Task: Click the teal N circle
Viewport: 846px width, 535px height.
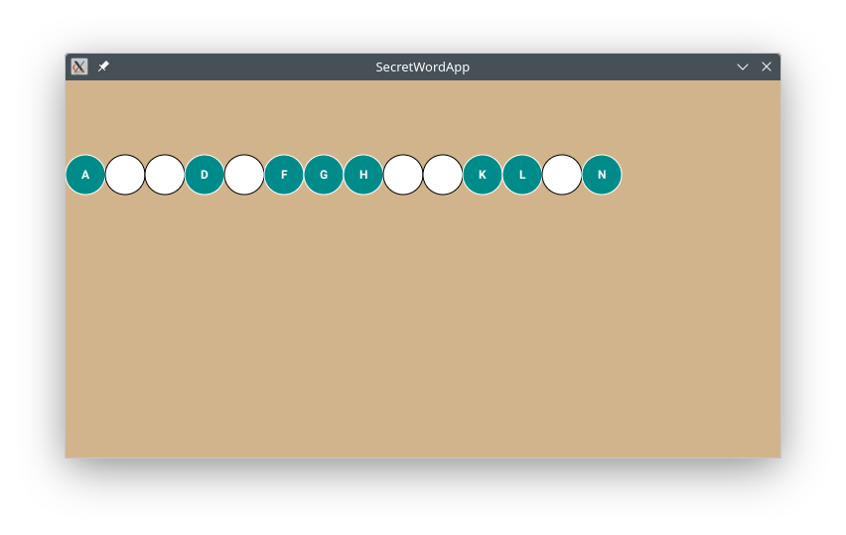Action: click(602, 175)
